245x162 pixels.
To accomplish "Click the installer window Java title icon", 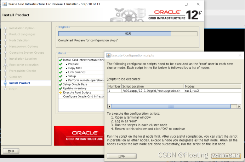I will click(5, 4).
